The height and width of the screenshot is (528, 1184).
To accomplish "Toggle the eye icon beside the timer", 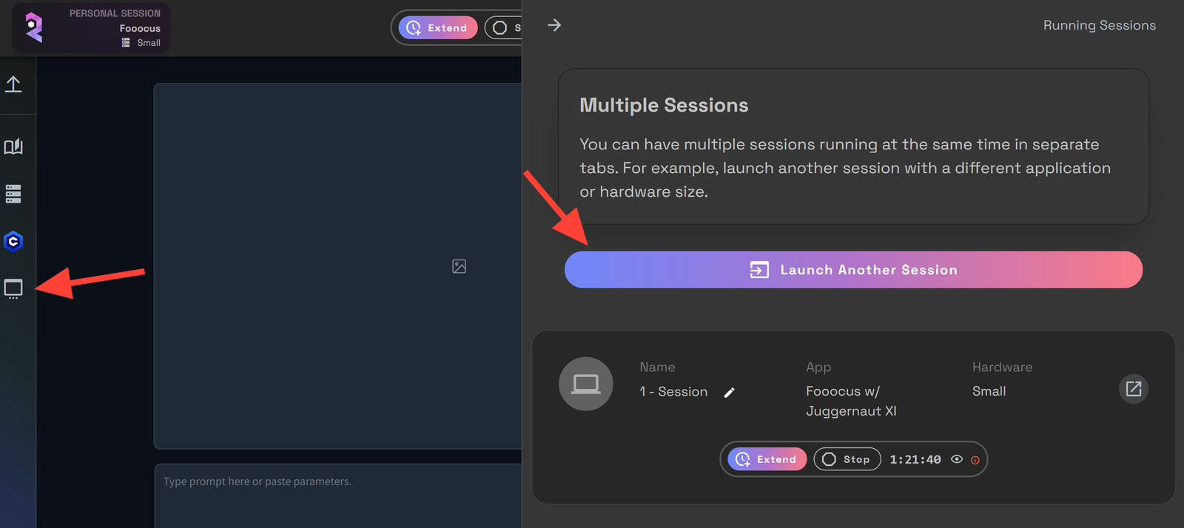I will 957,459.
